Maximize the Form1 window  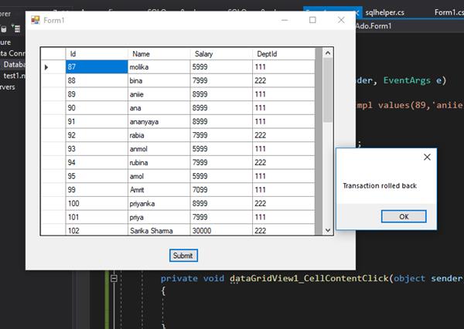(x=312, y=19)
